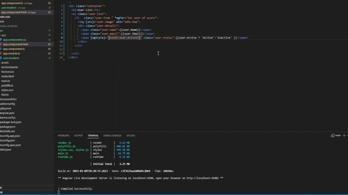This screenshot has width=348, height=195.
Task: Select app.component.ts in the app folder
Action: (x=14, y=49)
